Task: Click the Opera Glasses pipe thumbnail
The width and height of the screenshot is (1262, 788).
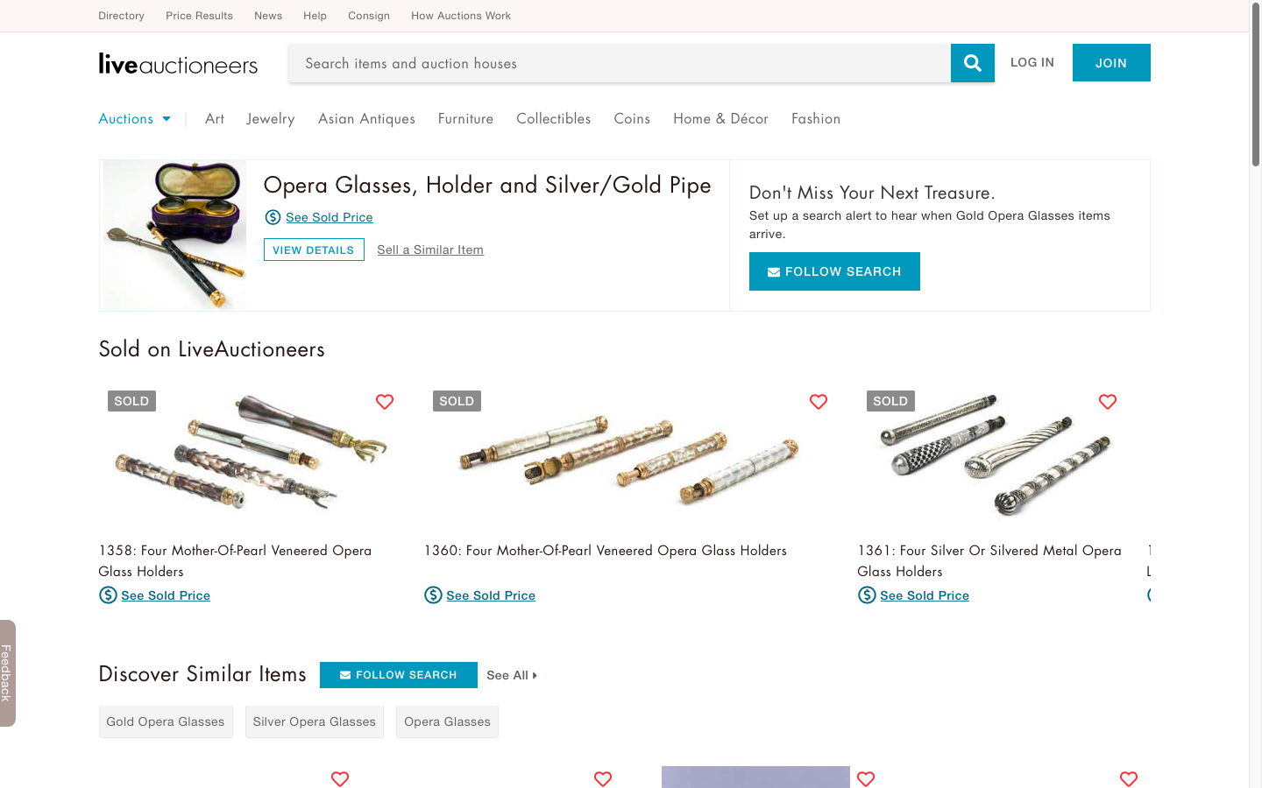Action: coord(174,235)
